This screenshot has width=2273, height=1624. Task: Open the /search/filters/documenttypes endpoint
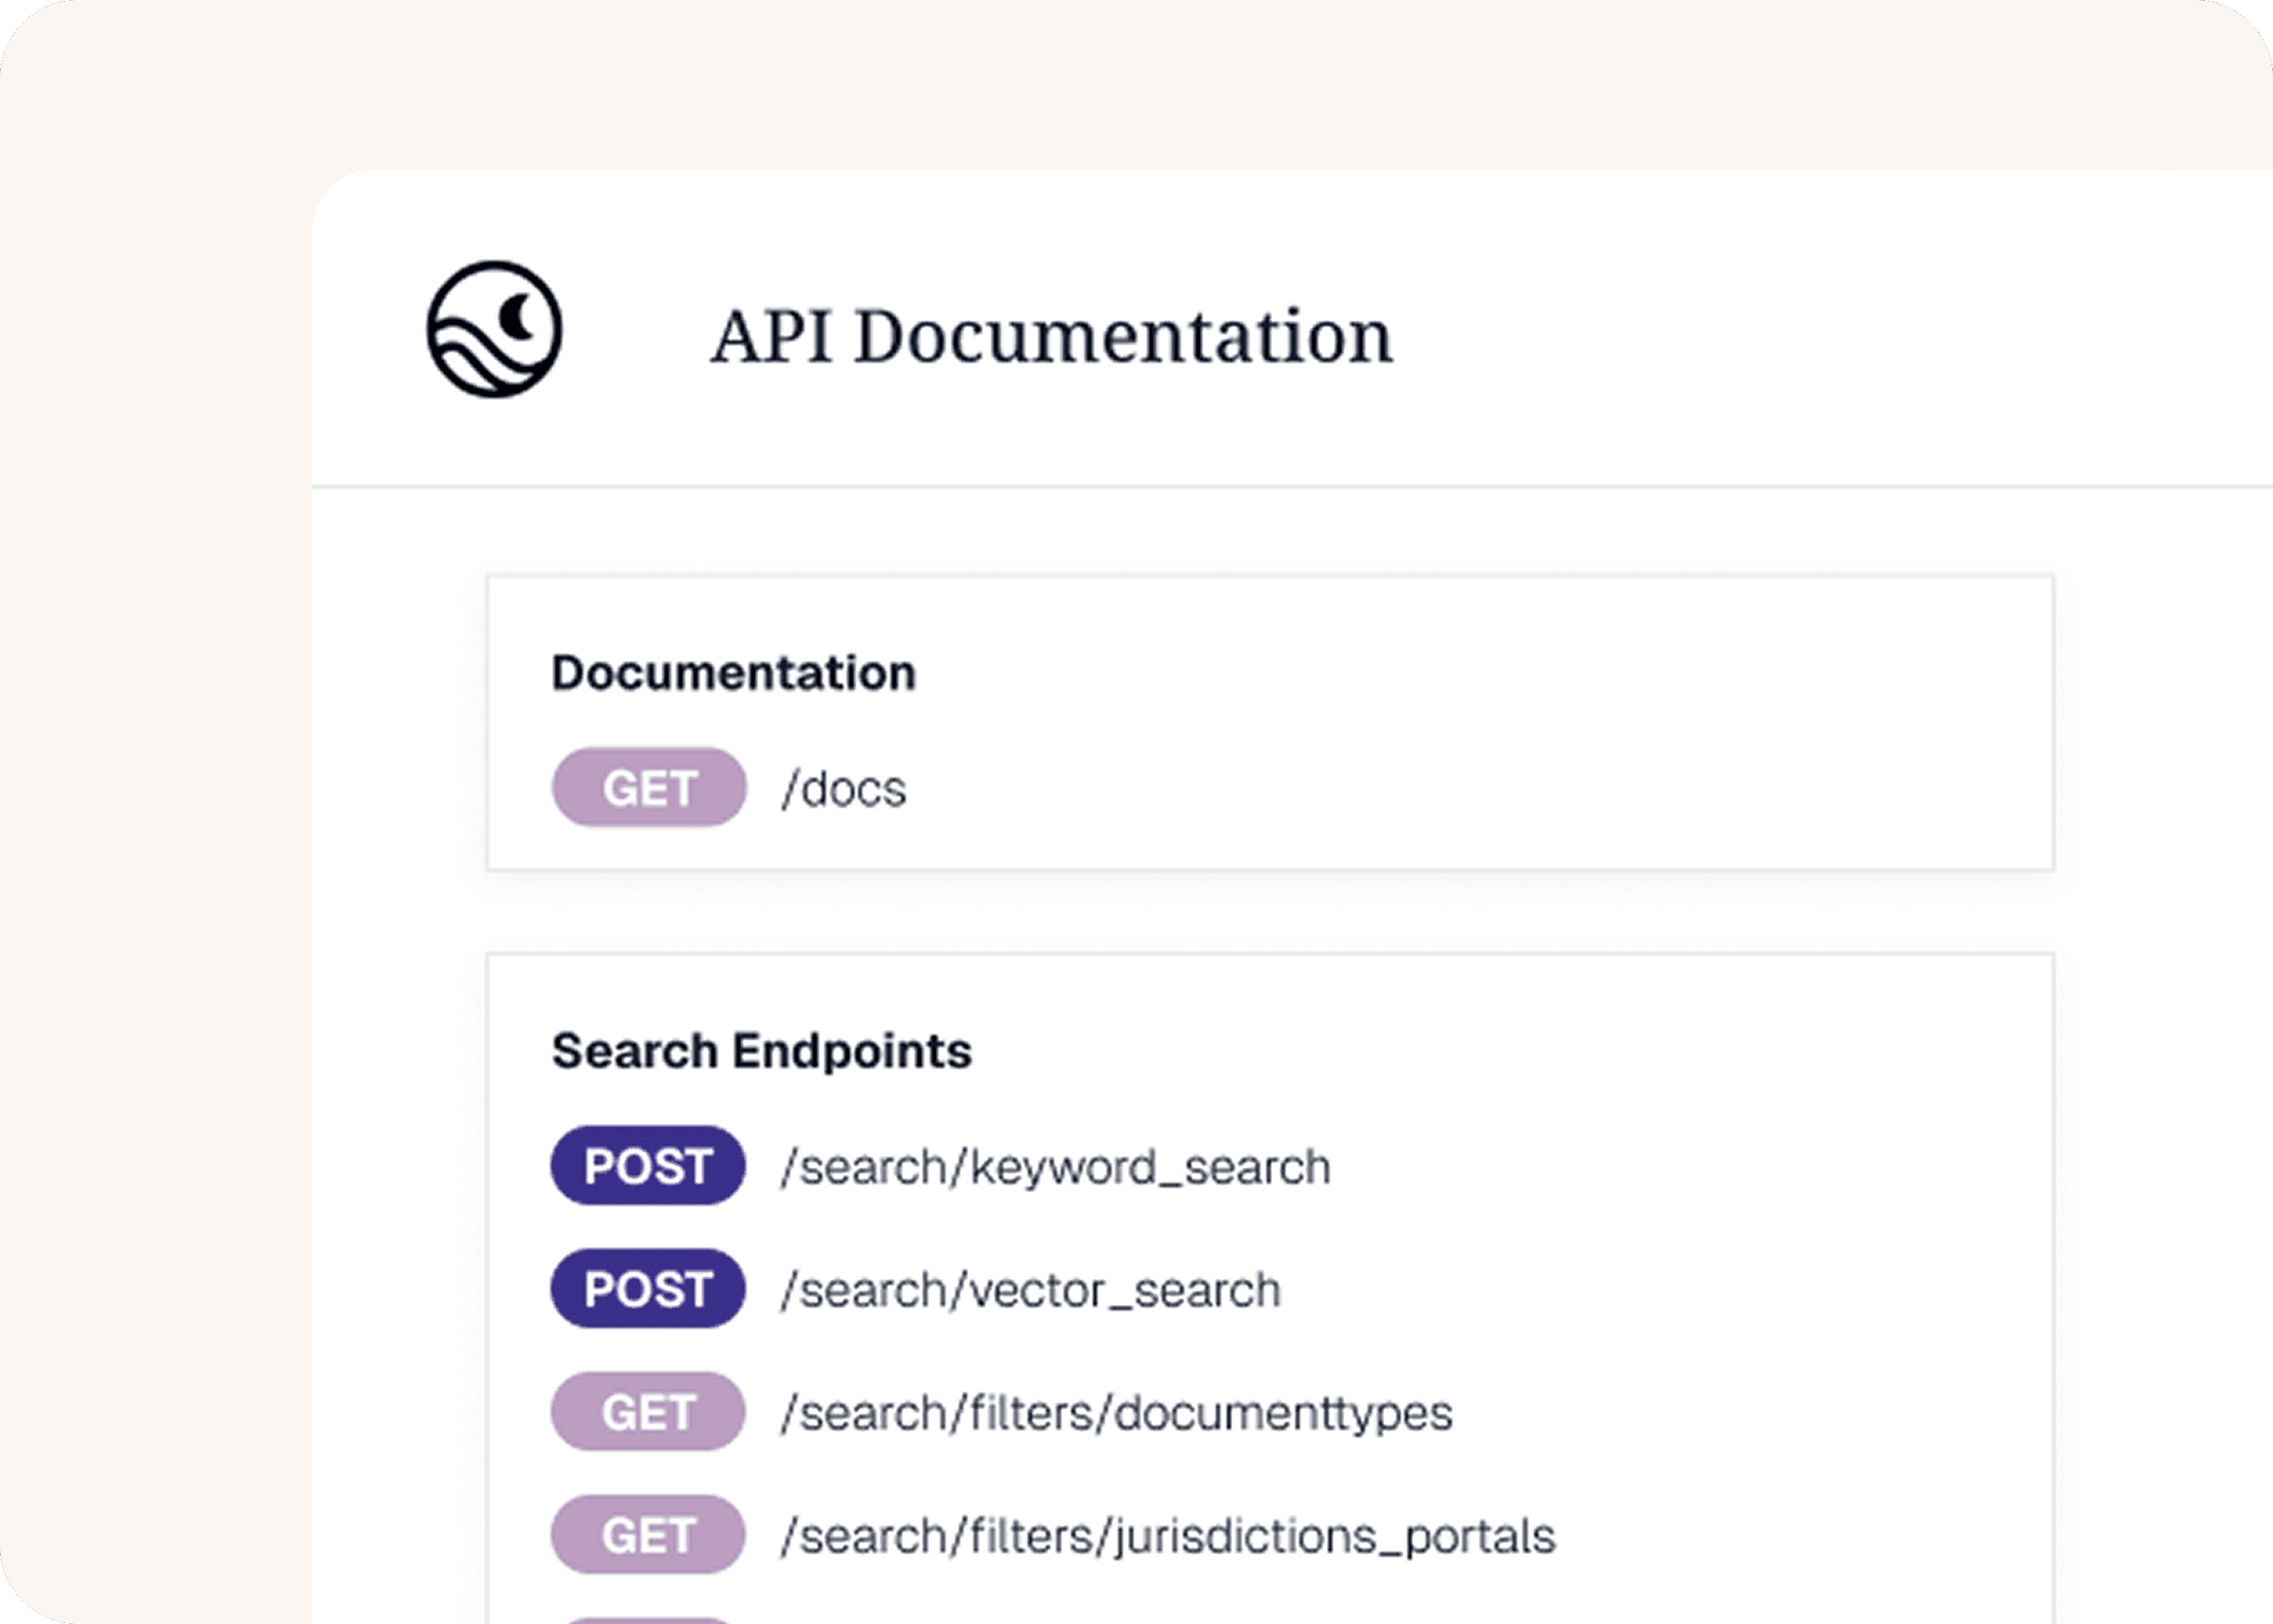point(1116,1413)
